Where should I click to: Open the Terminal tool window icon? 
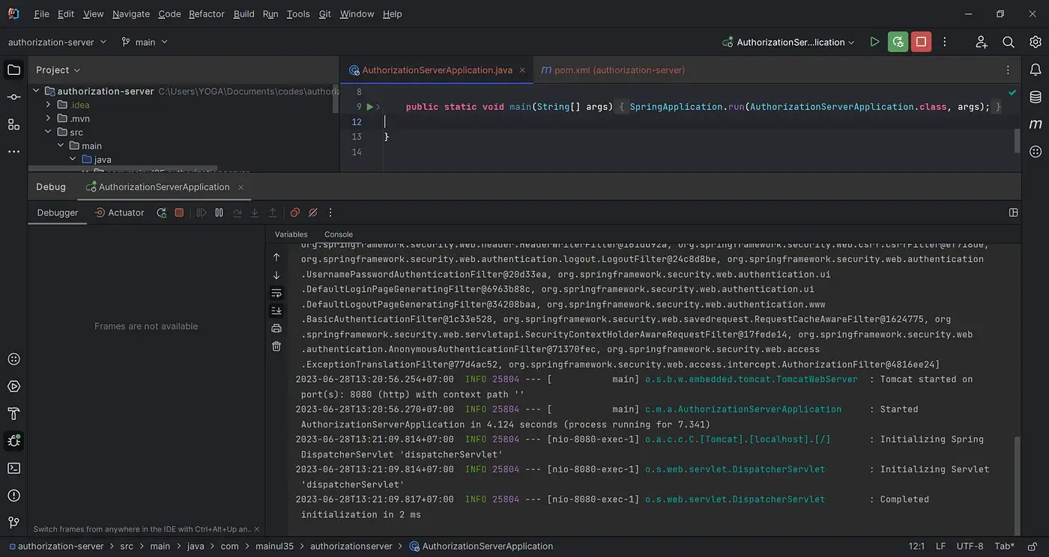pyautogui.click(x=13, y=468)
